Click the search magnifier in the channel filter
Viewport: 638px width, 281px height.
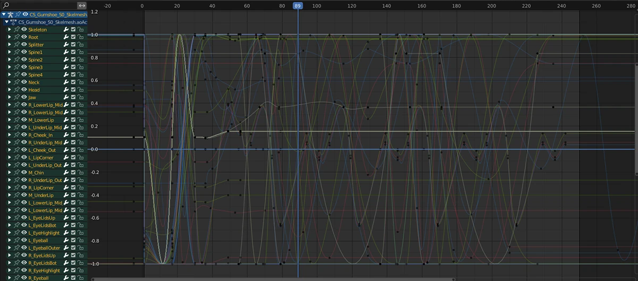coord(6,5)
